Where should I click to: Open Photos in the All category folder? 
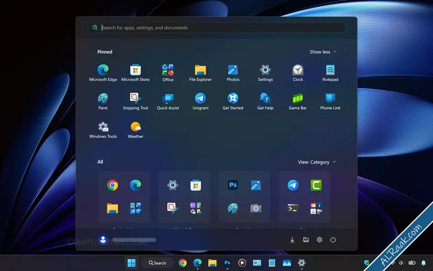[256, 185]
